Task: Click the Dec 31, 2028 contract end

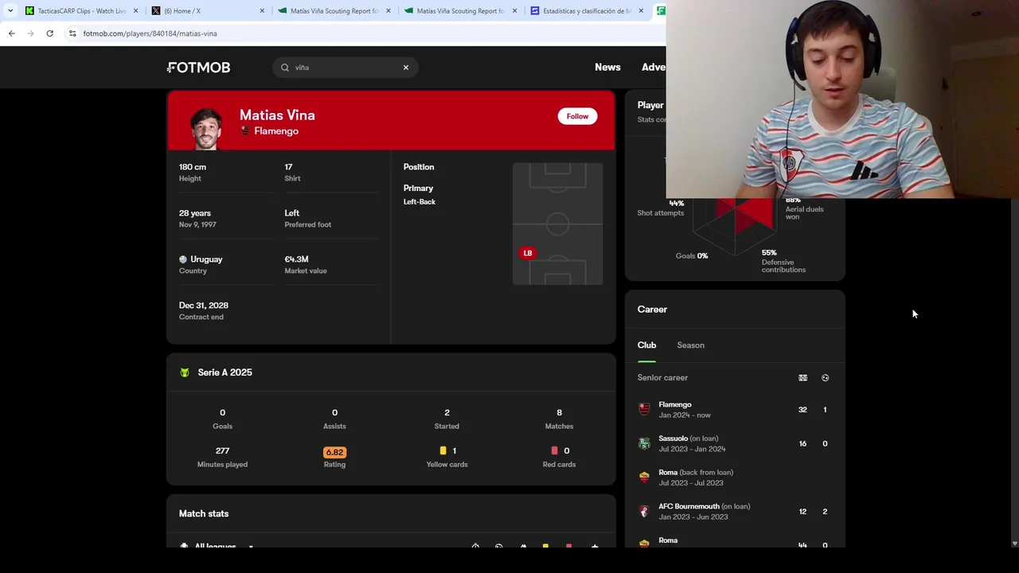Action: 204,306
